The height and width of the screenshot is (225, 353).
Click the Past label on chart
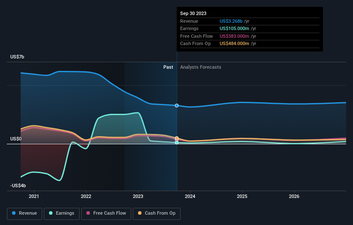[x=168, y=67]
